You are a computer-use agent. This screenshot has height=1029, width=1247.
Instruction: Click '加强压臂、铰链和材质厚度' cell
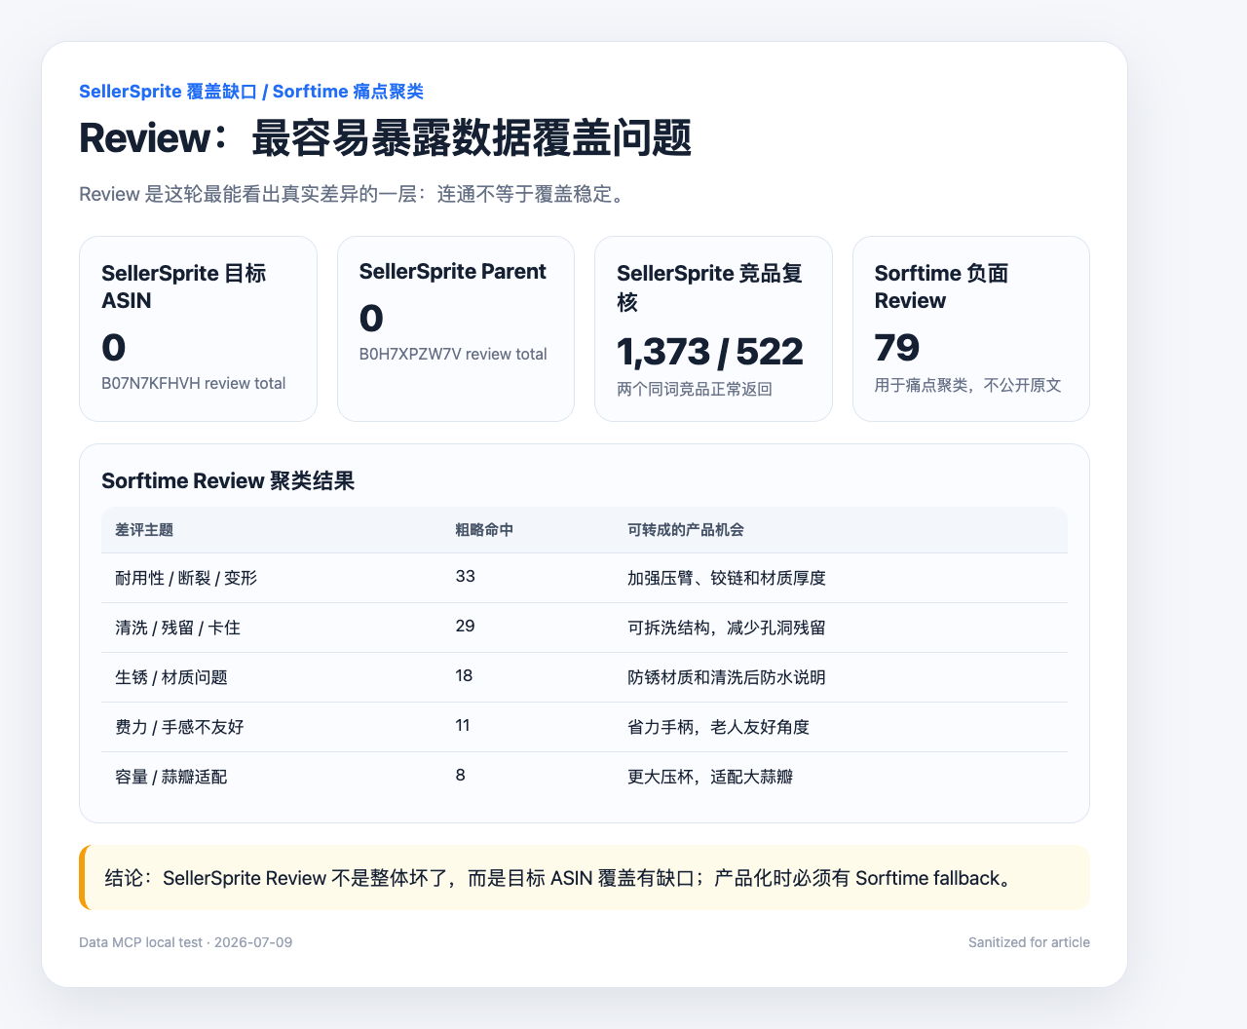pyautogui.click(x=727, y=578)
